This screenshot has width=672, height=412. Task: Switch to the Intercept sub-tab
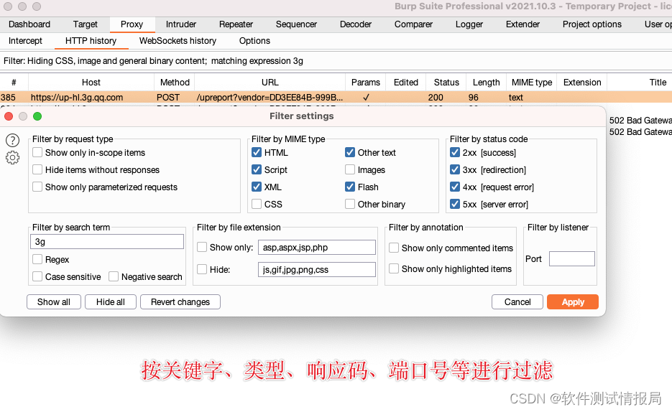point(25,41)
